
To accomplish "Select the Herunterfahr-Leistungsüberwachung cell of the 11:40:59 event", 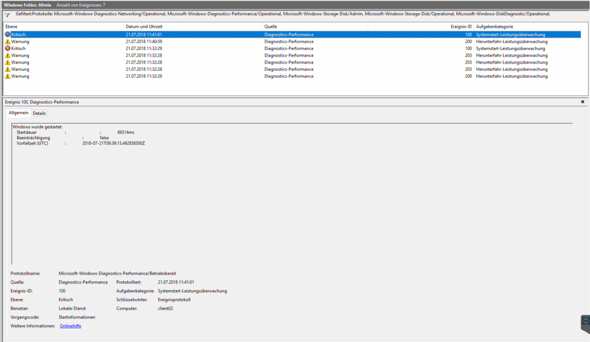I will 512,42.
